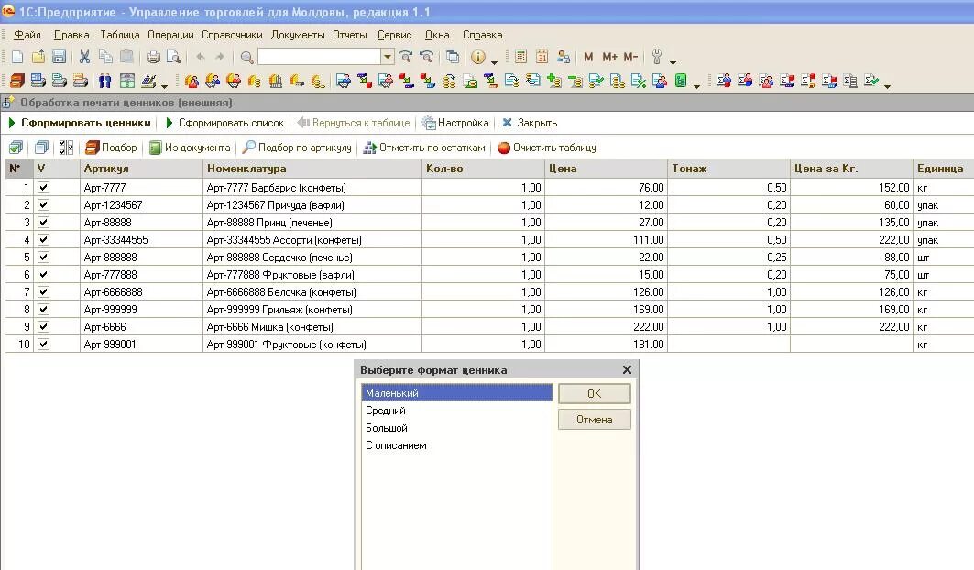Click the Save floppy disk icon
Screen dimensions: 974x570
(59, 57)
